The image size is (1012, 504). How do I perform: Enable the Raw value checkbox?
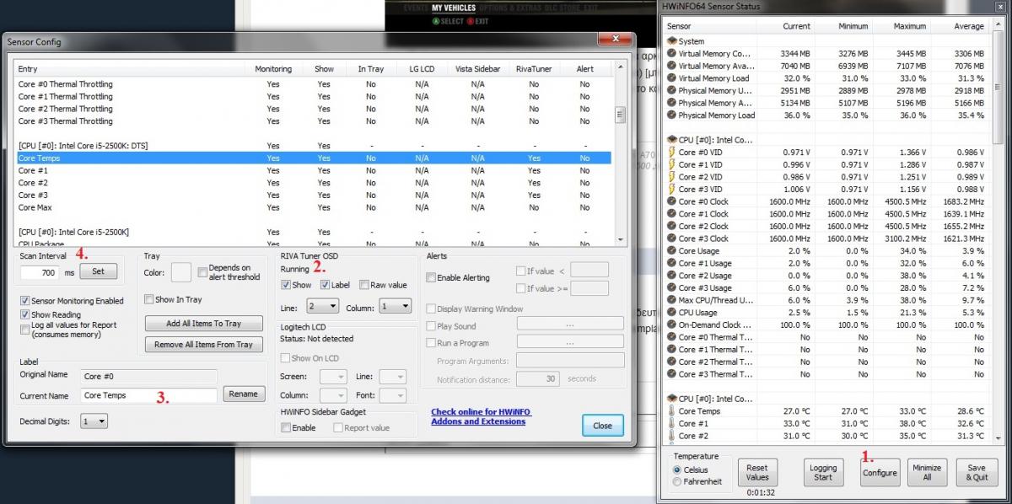click(364, 285)
